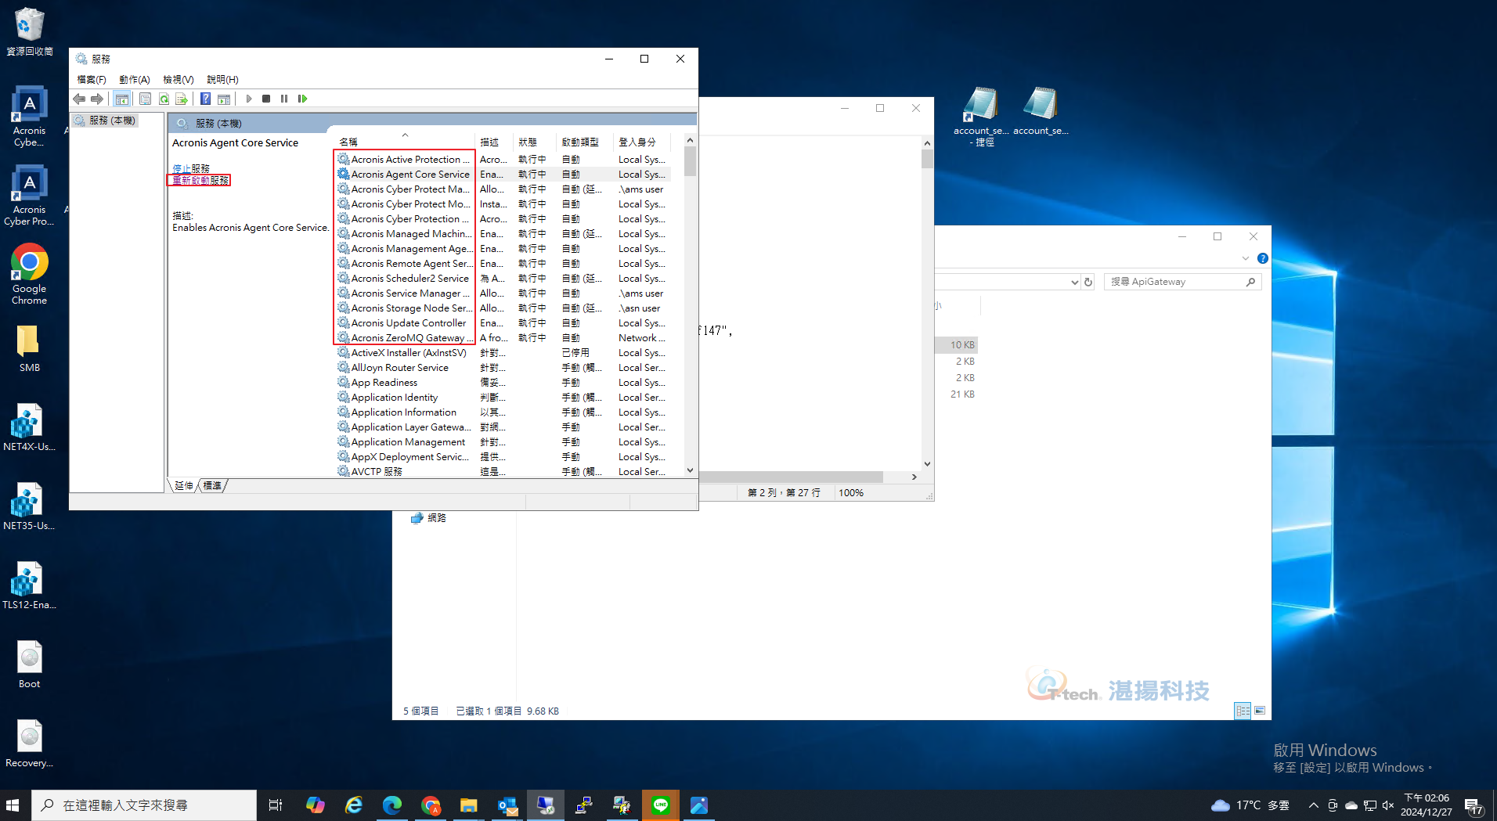Open Task View from the taskbar

pyautogui.click(x=276, y=805)
